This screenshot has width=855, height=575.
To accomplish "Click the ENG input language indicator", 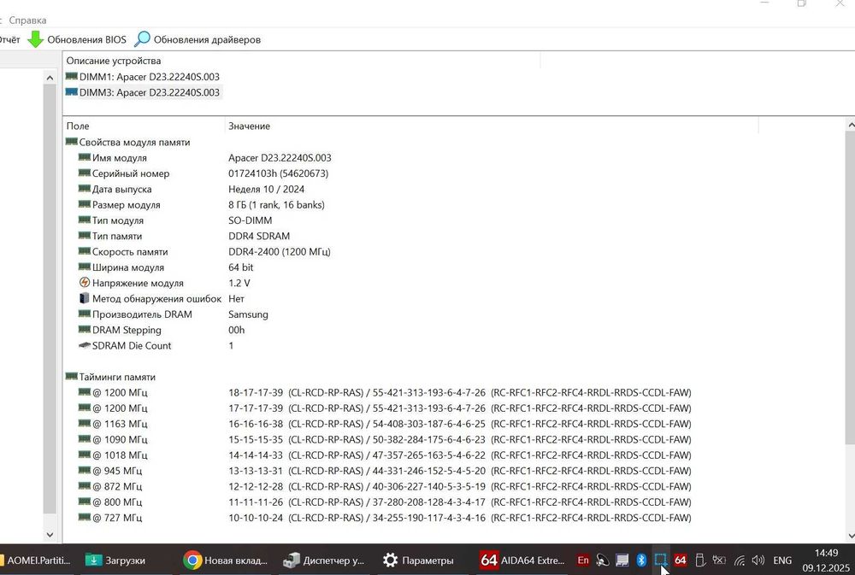I will (x=782, y=560).
